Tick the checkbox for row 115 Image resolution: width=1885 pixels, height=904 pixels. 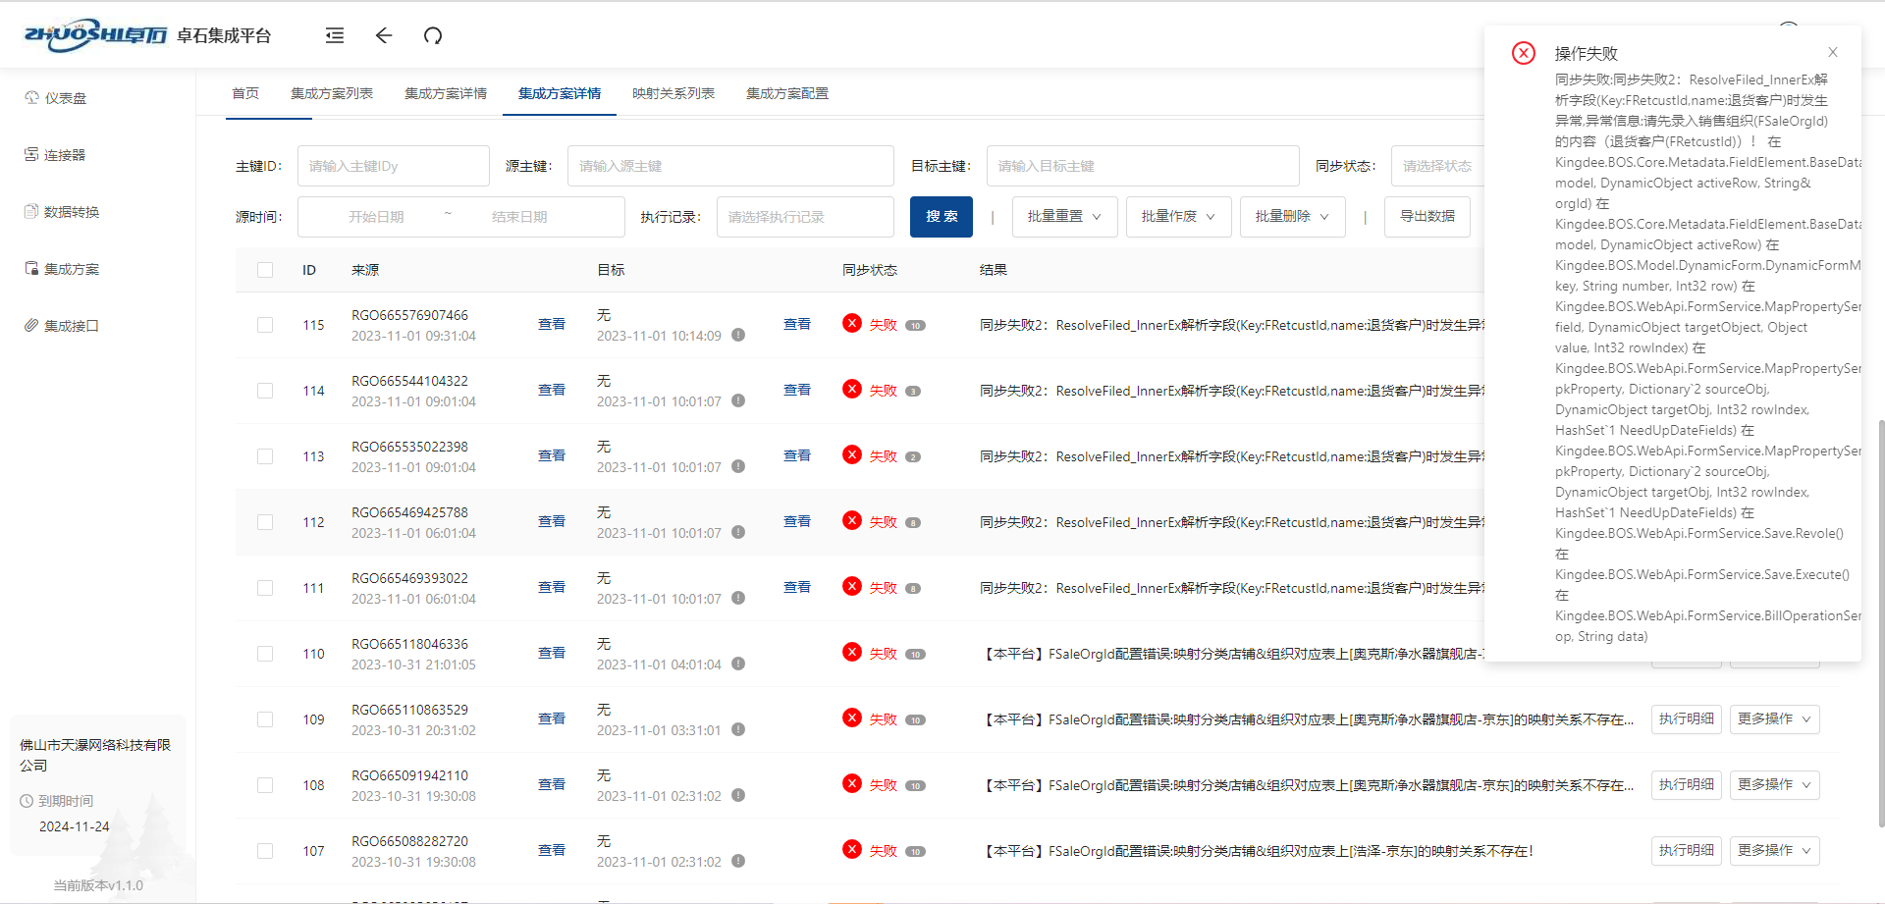(265, 325)
